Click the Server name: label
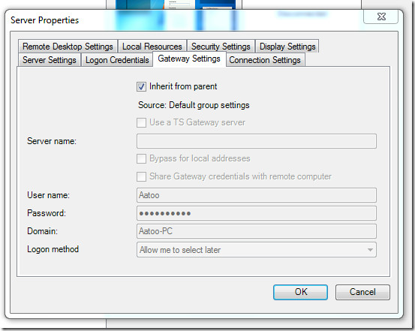 [x=52, y=141]
